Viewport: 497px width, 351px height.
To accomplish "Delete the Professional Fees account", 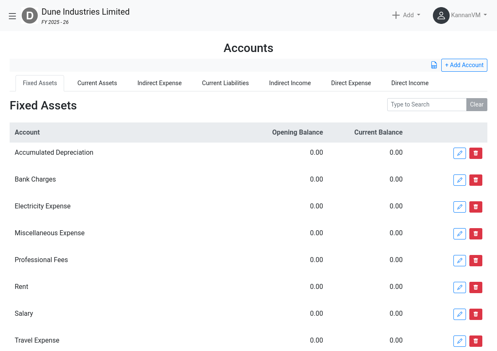I will [x=476, y=261].
